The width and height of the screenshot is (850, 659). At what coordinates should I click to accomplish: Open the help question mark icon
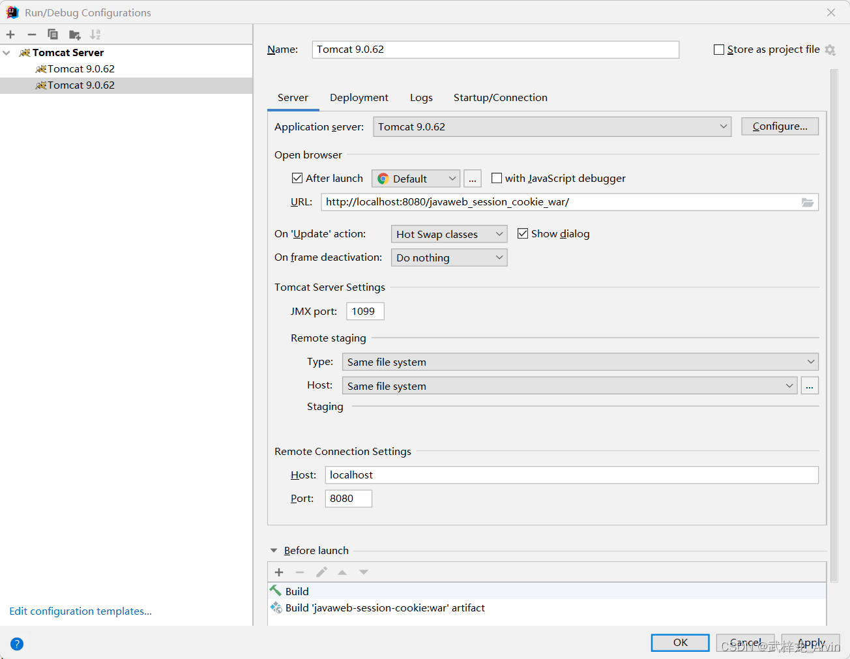pyautogui.click(x=17, y=644)
